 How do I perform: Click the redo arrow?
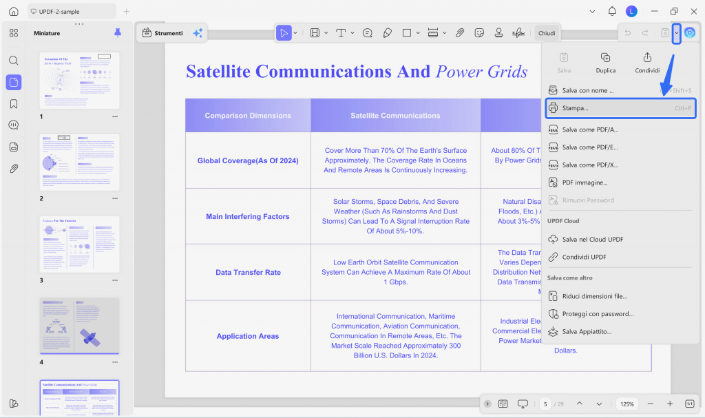pos(645,33)
